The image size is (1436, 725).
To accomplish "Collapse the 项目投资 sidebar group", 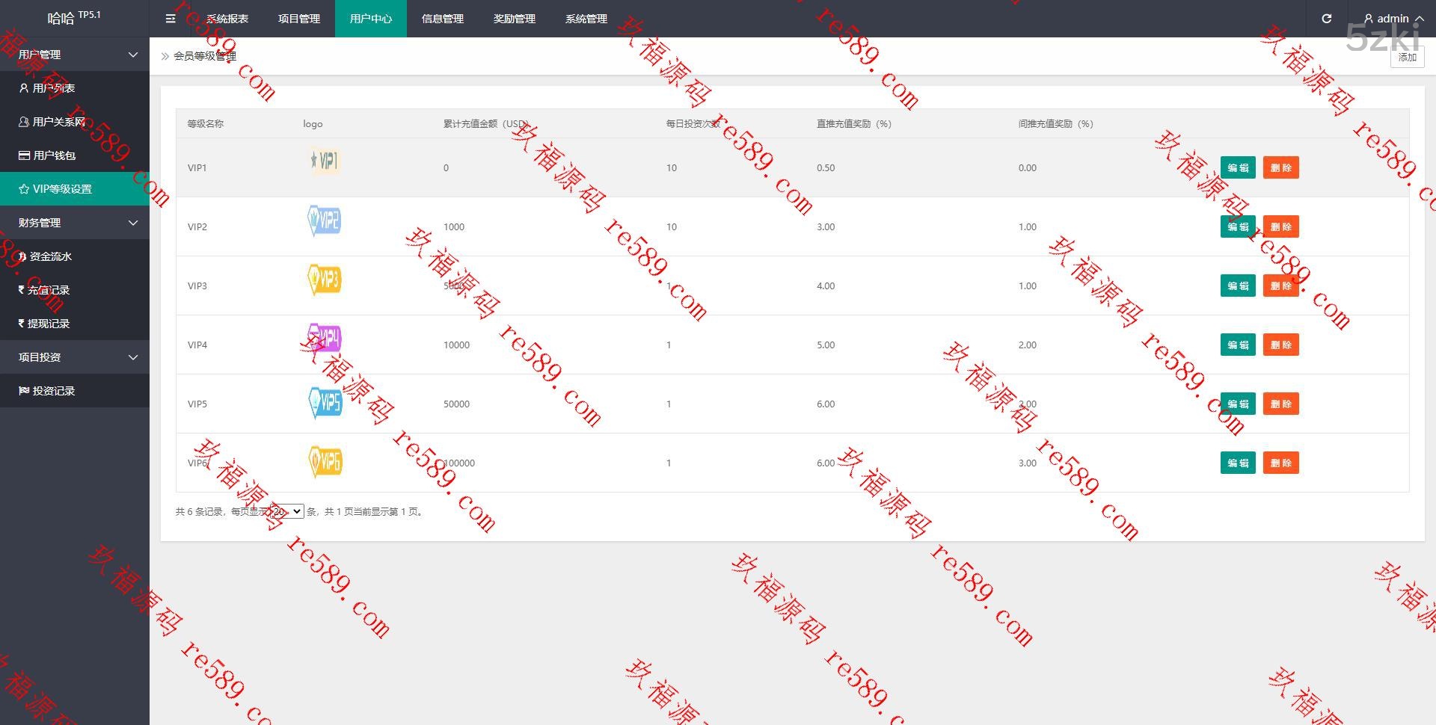I will tap(75, 357).
